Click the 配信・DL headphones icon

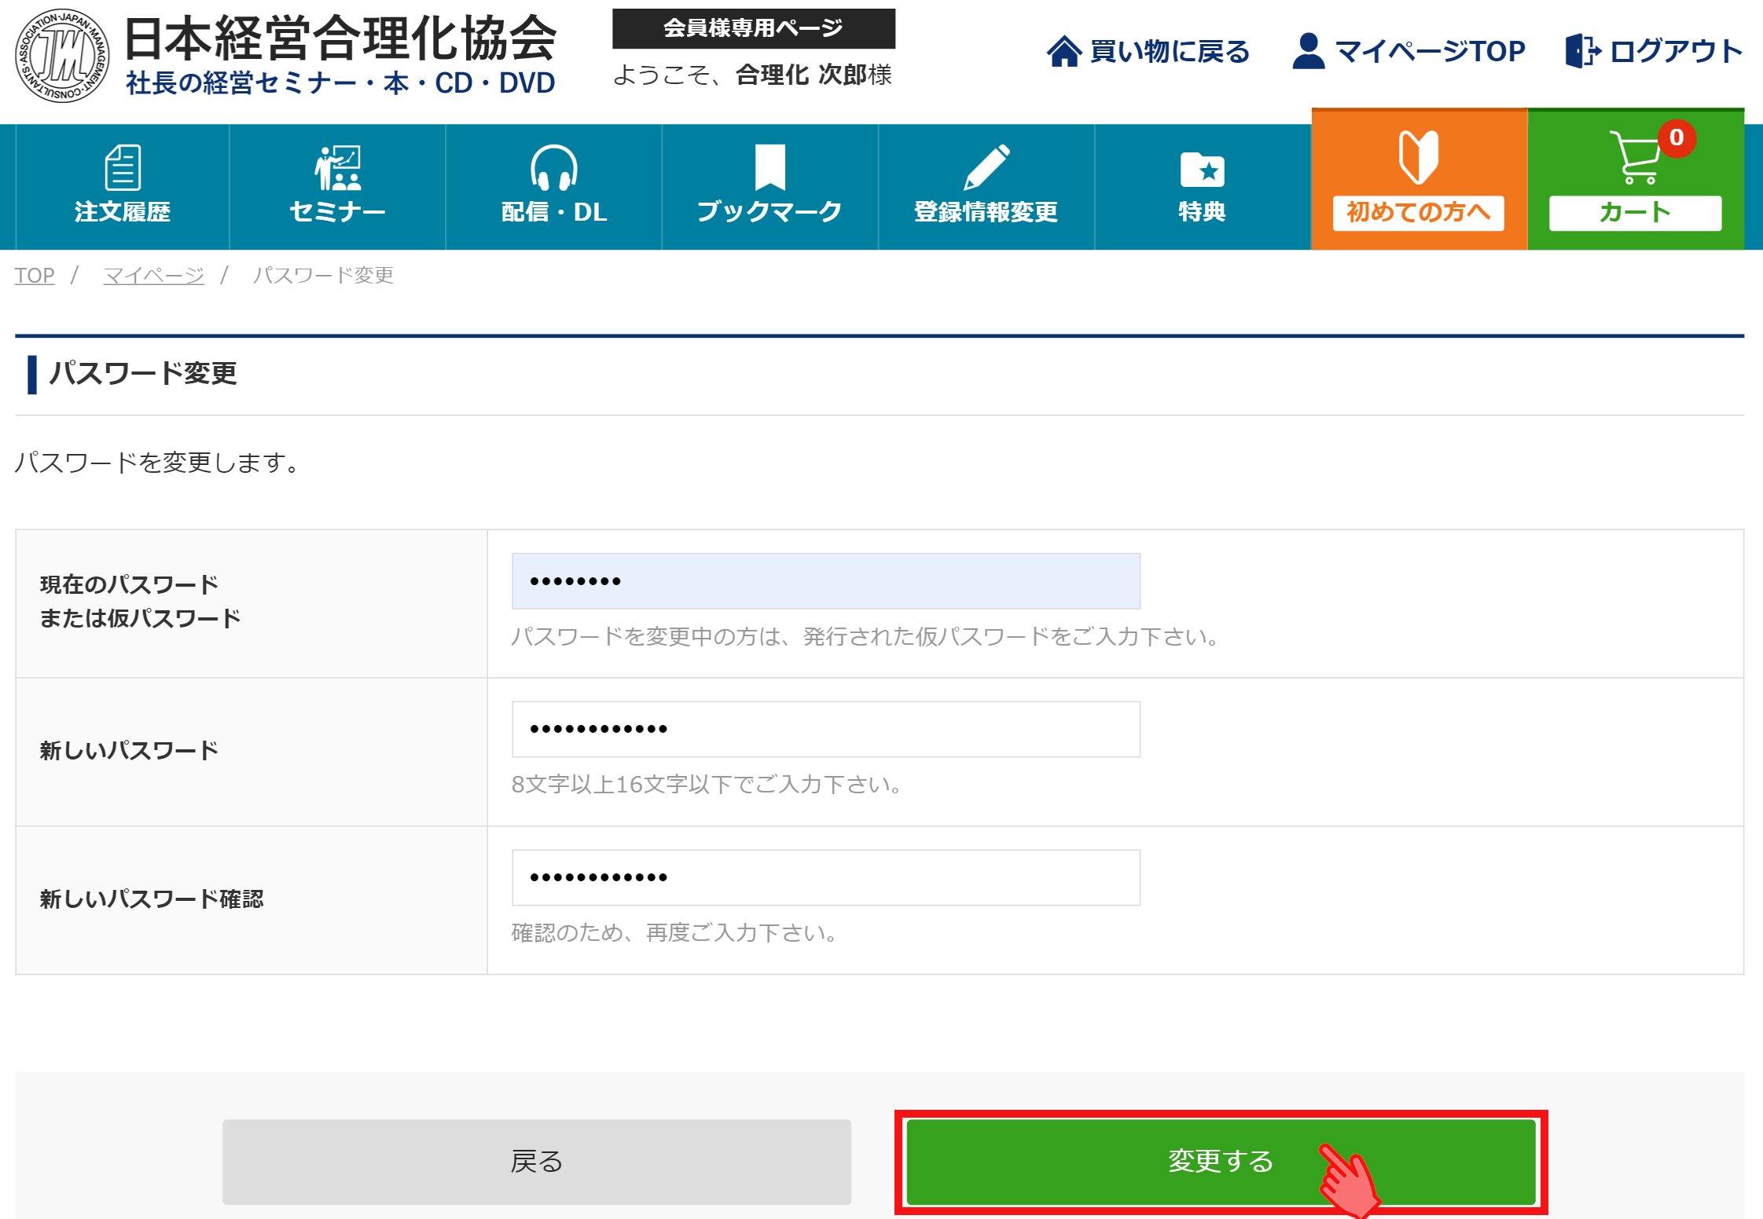tap(554, 167)
